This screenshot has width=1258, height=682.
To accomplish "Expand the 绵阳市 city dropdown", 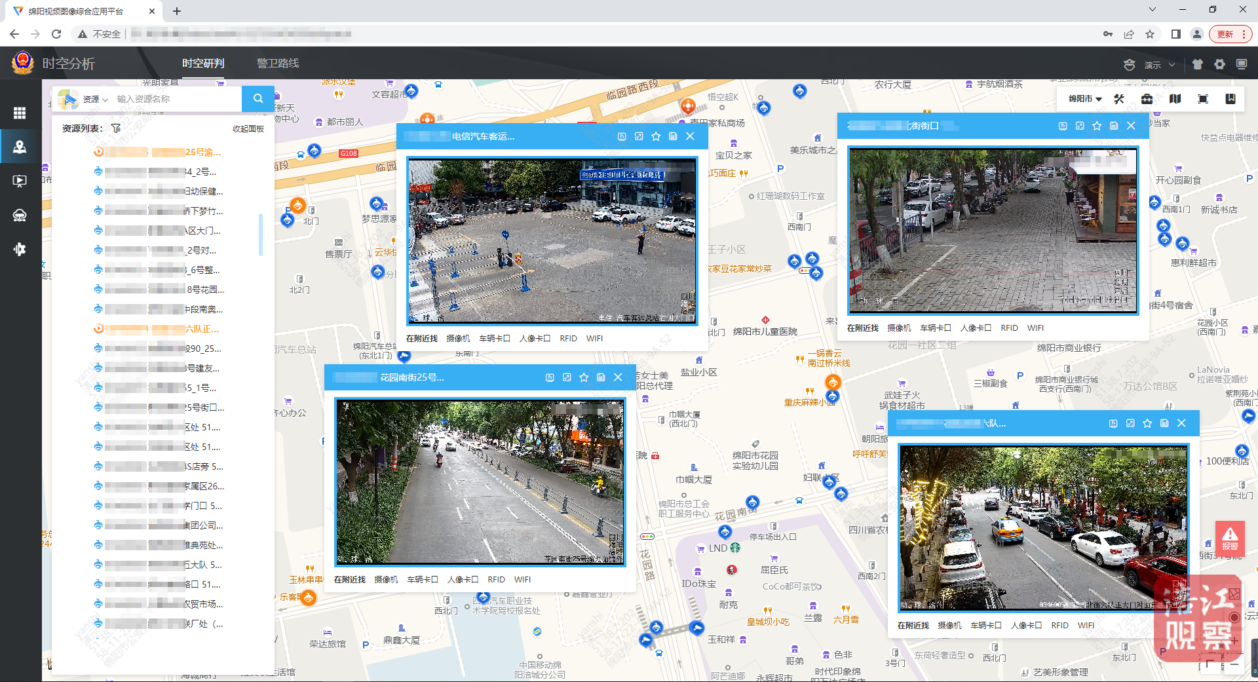I will tap(1085, 99).
